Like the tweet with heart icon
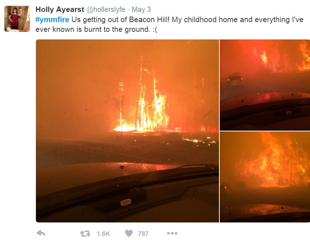The width and height of the screenshot is (310, 240). tap(129, 233)
